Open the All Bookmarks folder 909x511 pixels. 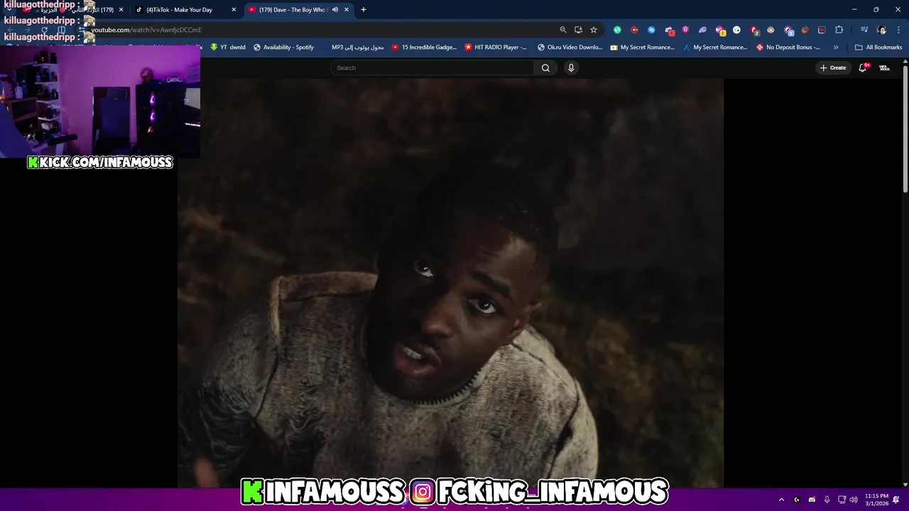point(878,48)
